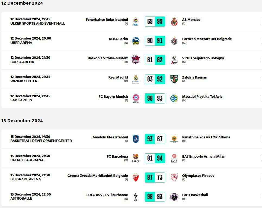This screenshot has width=262, height=208.
Task: Click the FC Barcelona crest icon
Action: [136, 158]
